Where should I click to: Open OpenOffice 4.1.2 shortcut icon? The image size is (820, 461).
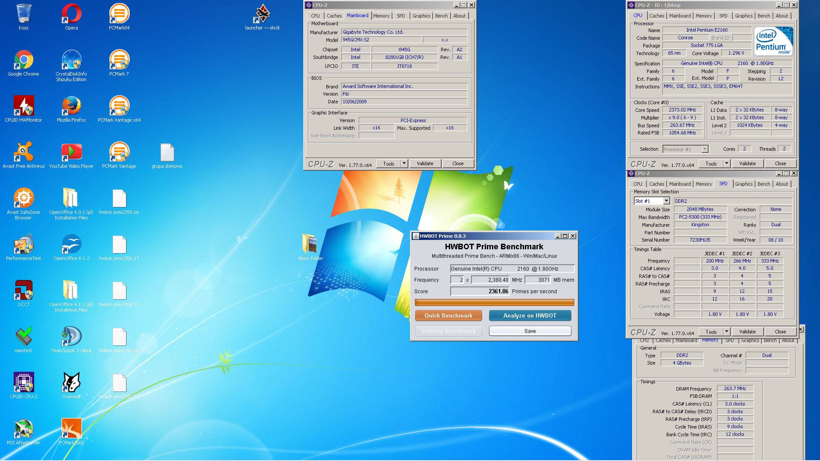[x=71, y=248]
